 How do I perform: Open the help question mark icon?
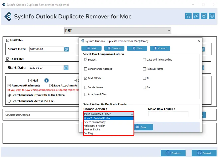[204, 16]
